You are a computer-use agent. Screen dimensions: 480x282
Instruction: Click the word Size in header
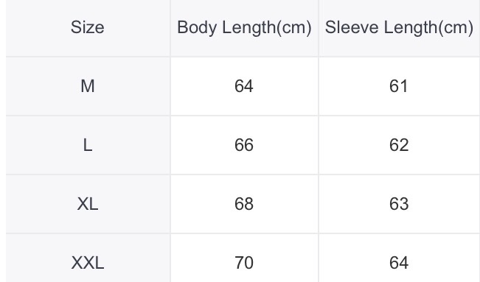coord(88,27)
